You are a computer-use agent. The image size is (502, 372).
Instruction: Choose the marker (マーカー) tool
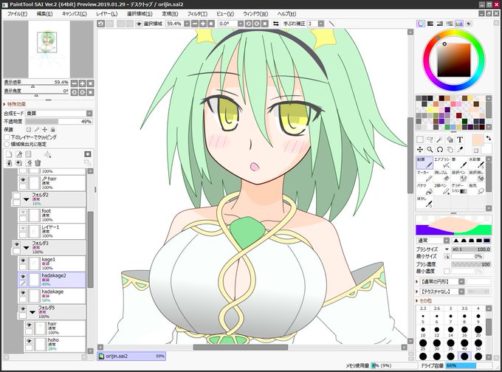(x=424, y=176)
